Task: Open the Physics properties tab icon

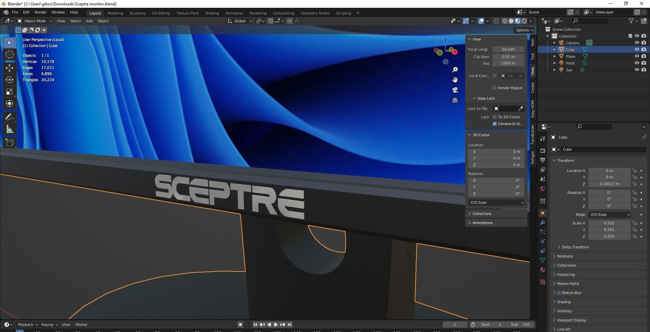Action: coord(543,241)
